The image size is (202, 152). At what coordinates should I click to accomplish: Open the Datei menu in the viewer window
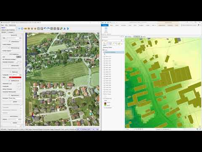click(x=2, y=25)
